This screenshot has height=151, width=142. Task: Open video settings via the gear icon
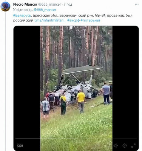tap(125, 146)
